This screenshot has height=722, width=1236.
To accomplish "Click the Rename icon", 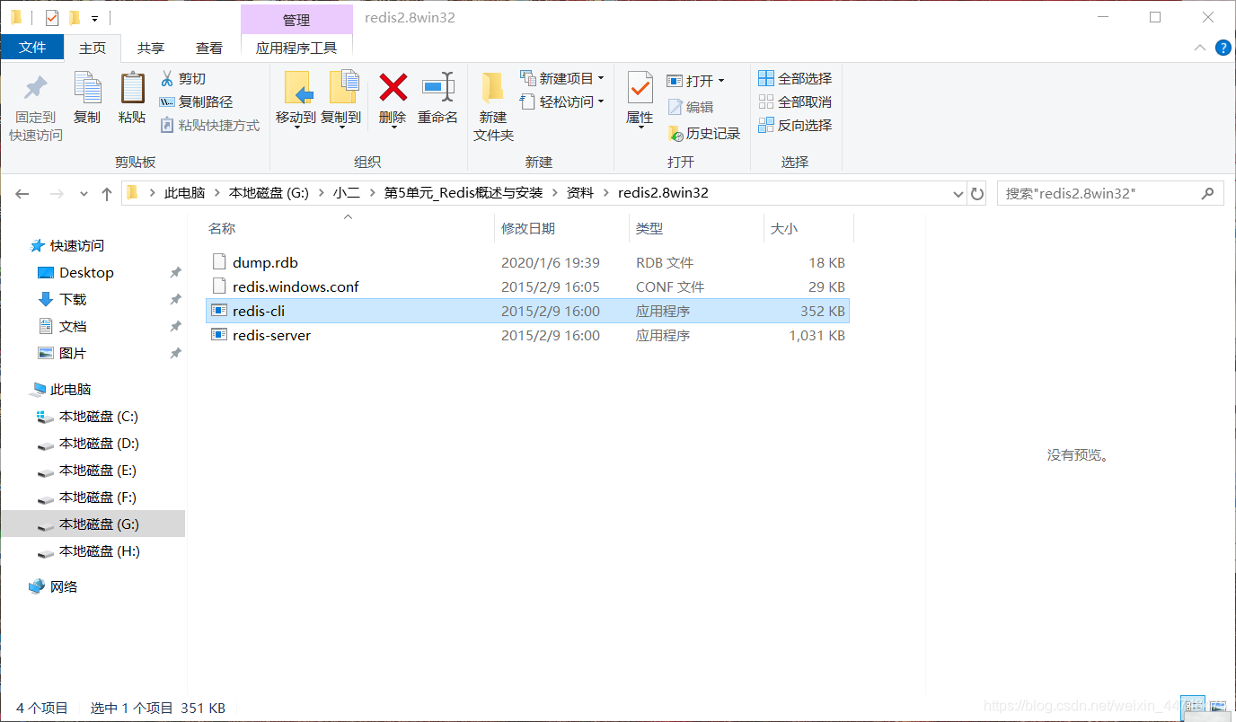I will pyautogui.click(x=438, y=88).
